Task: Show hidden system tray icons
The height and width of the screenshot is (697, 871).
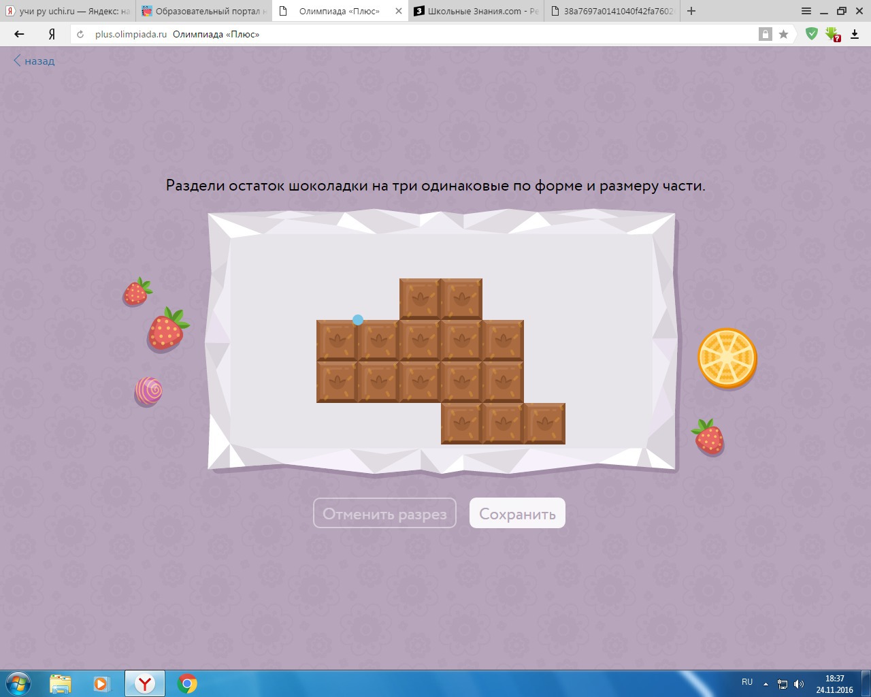Action: point(766,683)
